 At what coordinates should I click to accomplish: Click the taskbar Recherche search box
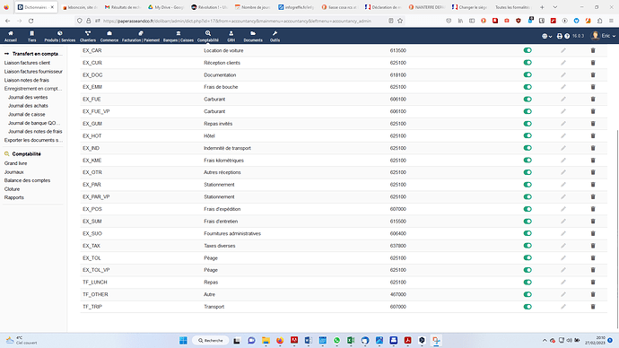[x=211, y=340]
